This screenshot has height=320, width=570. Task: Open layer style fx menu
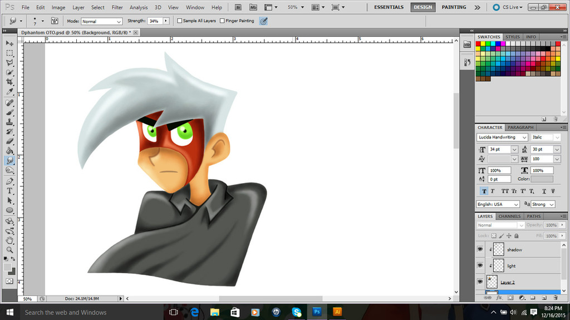(499, 298)
